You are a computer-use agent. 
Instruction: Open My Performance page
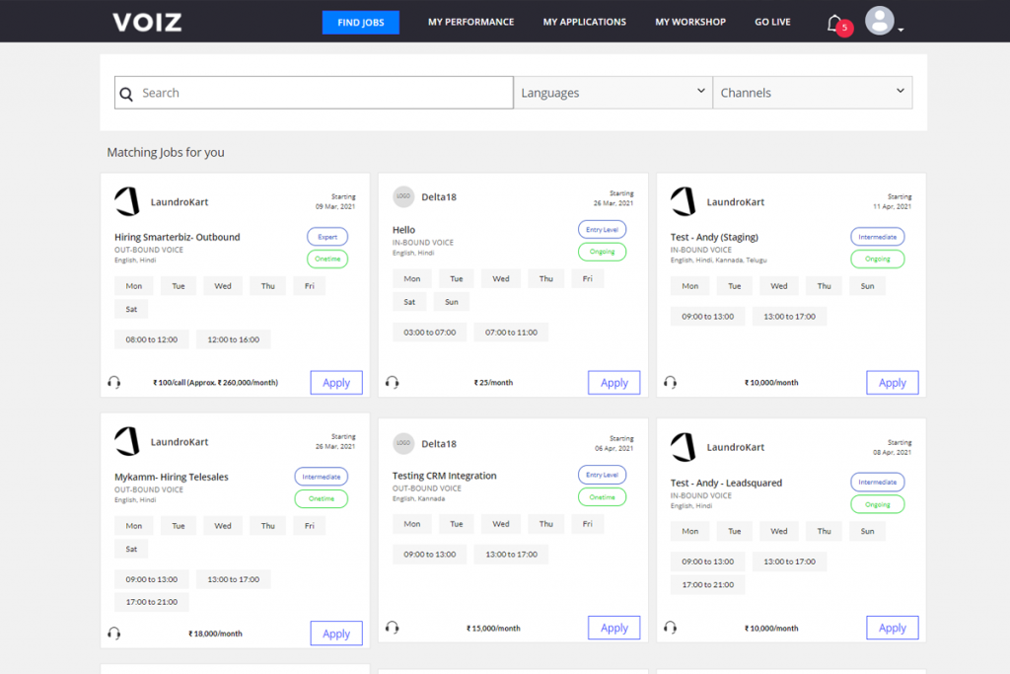(x=470, y=22)
